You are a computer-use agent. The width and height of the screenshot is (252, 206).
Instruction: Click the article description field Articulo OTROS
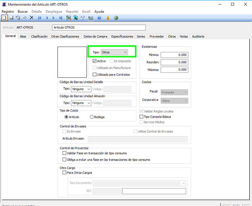coord(99,28)
